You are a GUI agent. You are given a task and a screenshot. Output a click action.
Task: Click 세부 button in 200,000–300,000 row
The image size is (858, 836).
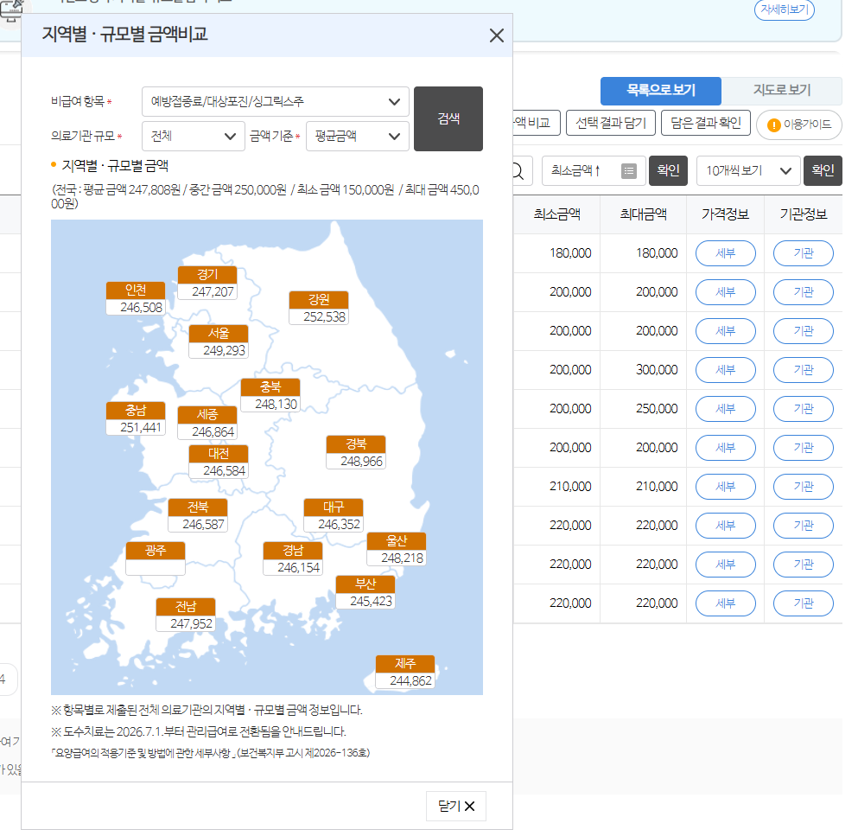point(726,370)
